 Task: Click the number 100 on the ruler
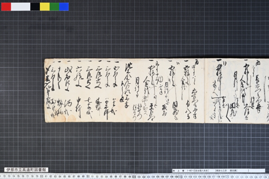134,177
